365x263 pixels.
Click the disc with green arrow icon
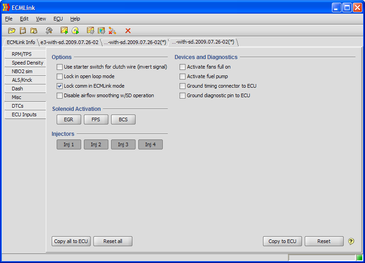click(x=75, y=30)
